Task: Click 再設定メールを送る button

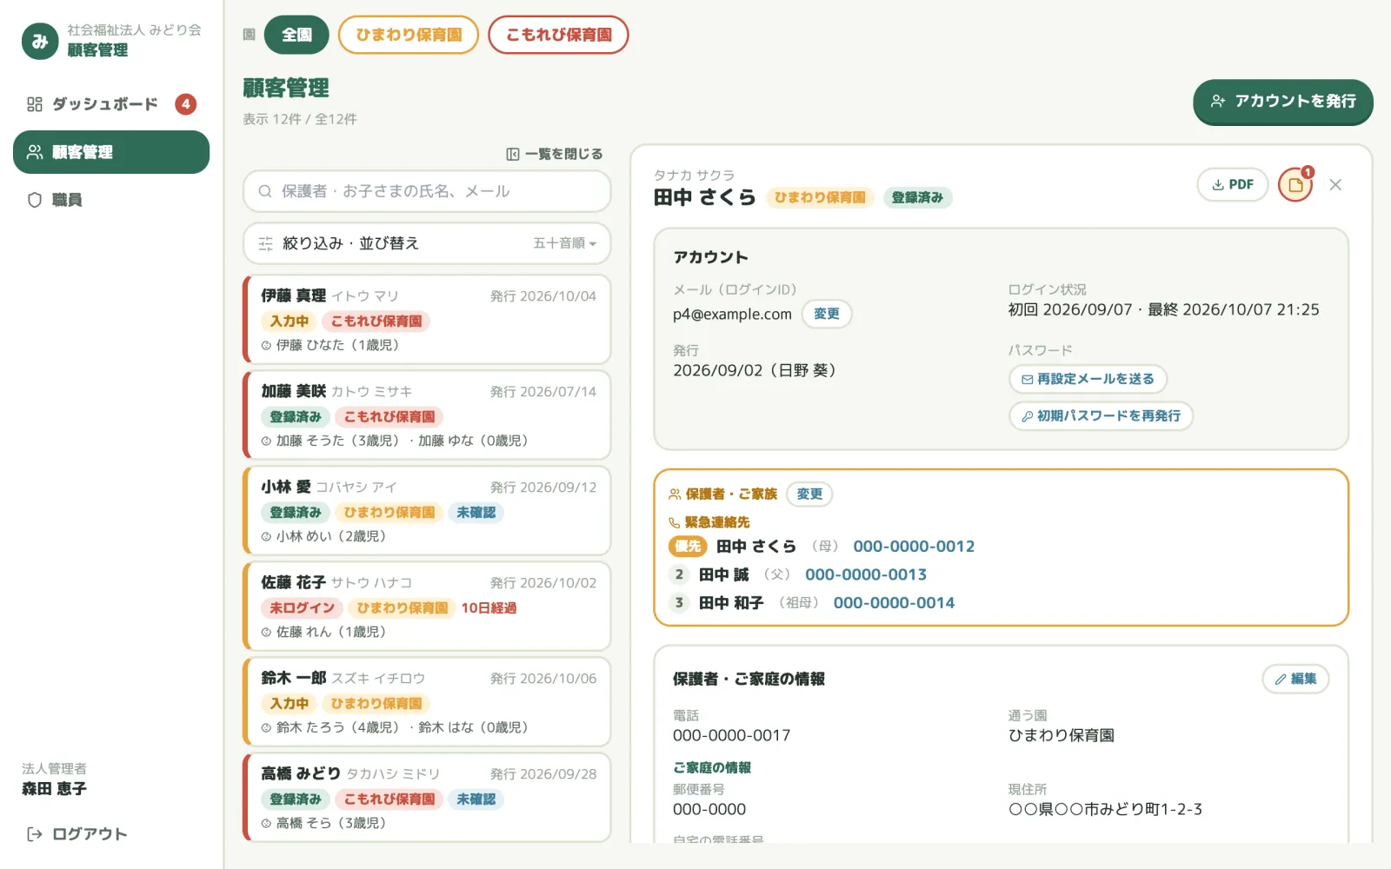Action: click(x=1088, y=379)
